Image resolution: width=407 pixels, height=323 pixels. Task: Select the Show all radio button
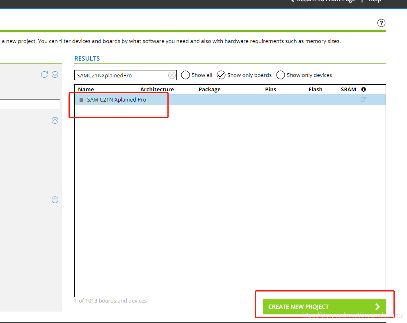(x=185, y=75)
